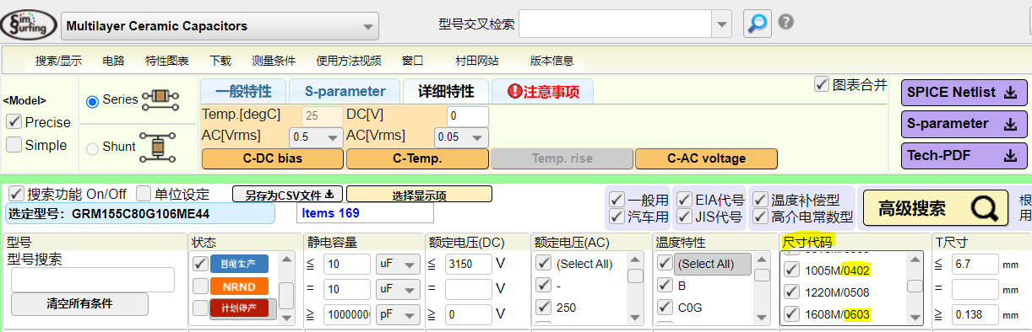Open the 测量条件 menu
The height and width of the screenshot is (332, 1032).
[274, 61]
